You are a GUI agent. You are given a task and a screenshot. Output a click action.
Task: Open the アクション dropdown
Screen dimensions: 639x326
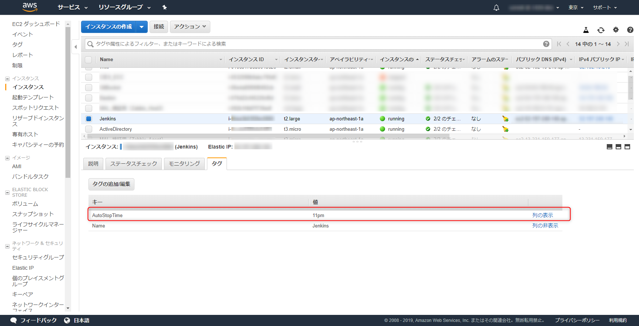[x=190, y=27]
